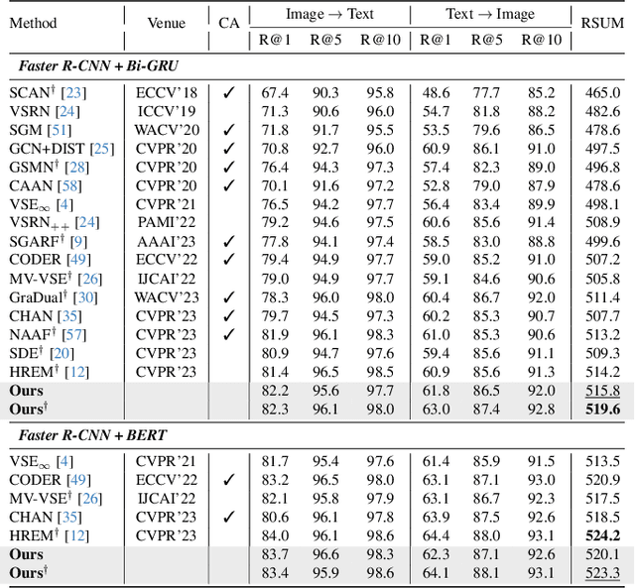This screenshot has height=588, width=635.
Task: Click the SGARF row's CA checkmark
Action: [x=228, y=241]
